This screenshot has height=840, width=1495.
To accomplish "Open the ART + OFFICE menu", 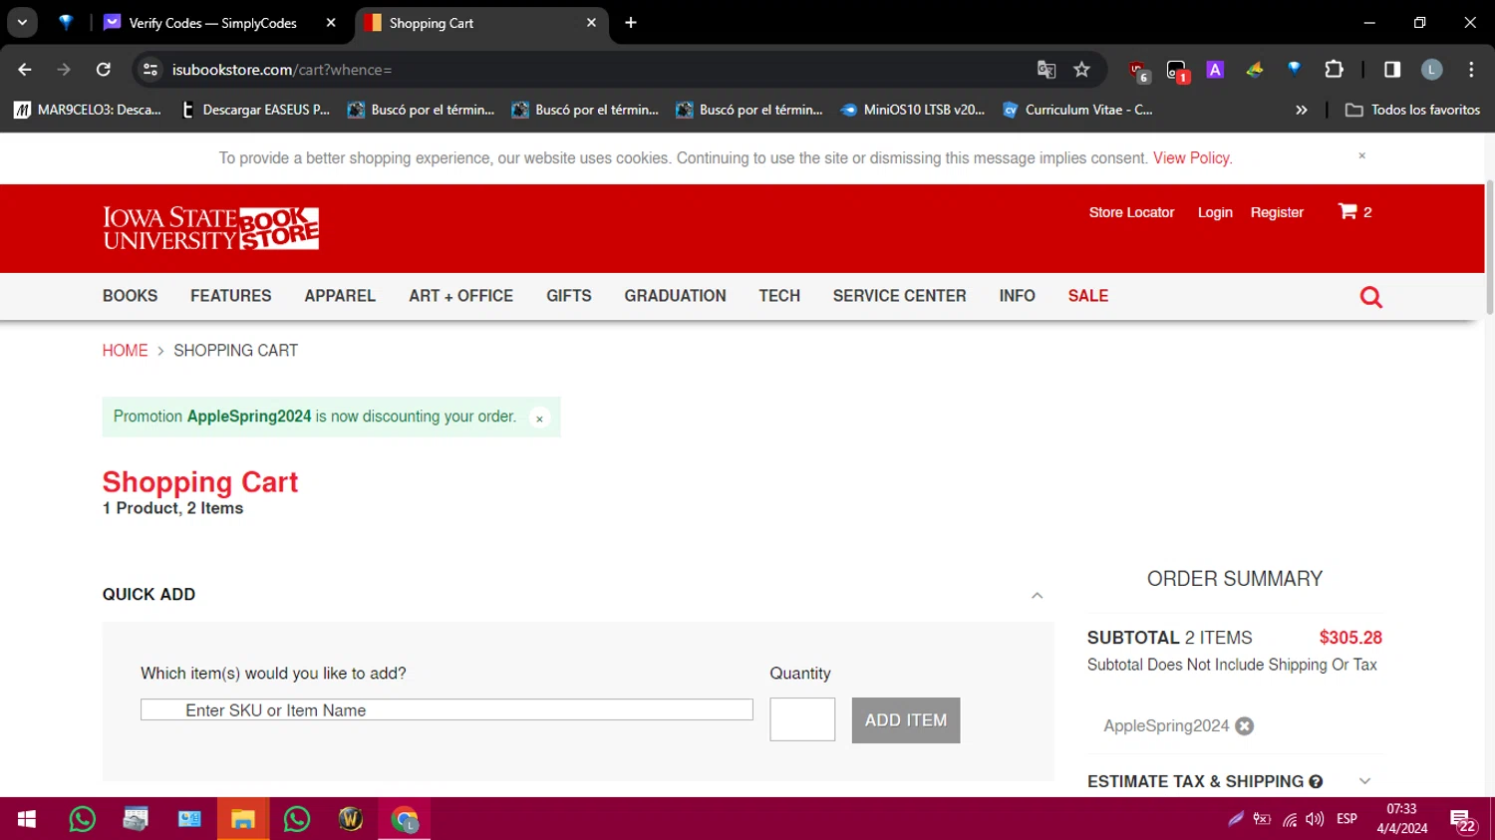I will (x=460, y=296).
